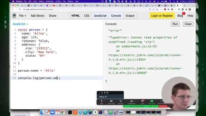Viewport: 206px width, 116px height.
Task: Open the Extensions puzzle icon
Action: pos(186,9)
